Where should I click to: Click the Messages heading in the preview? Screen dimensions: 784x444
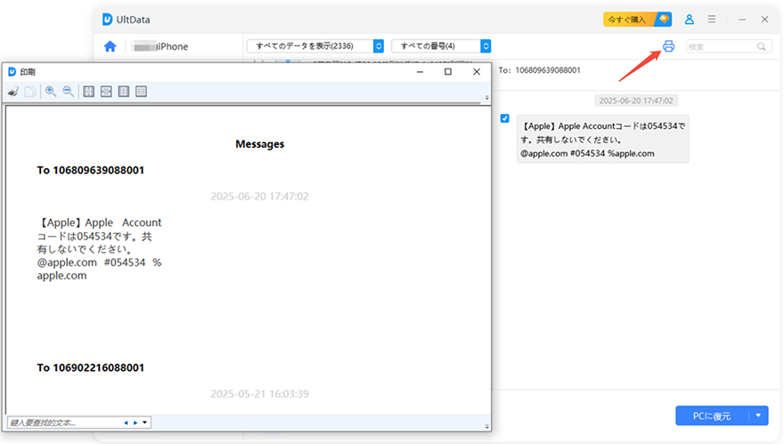(259, 144)
